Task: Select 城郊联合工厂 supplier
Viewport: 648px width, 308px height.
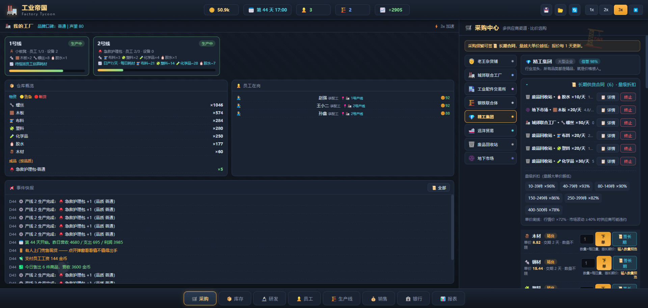Action: pos(490,75)
